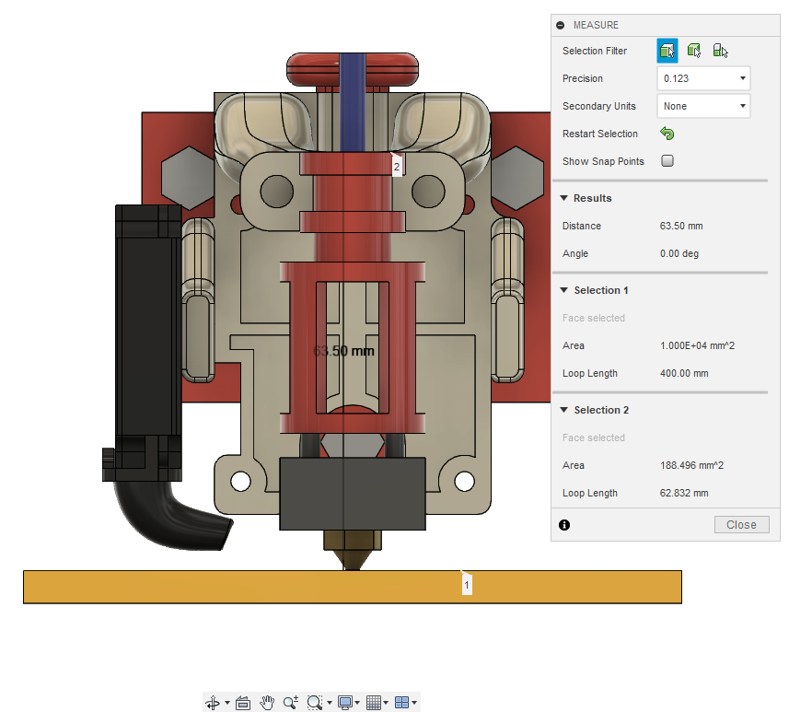
Task: Collapse the Selection 1 section
Action: 564,290
